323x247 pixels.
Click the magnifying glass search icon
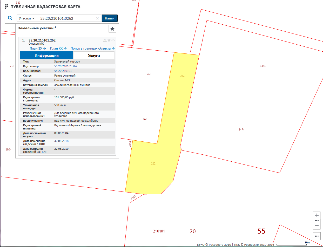click(10, 18)
